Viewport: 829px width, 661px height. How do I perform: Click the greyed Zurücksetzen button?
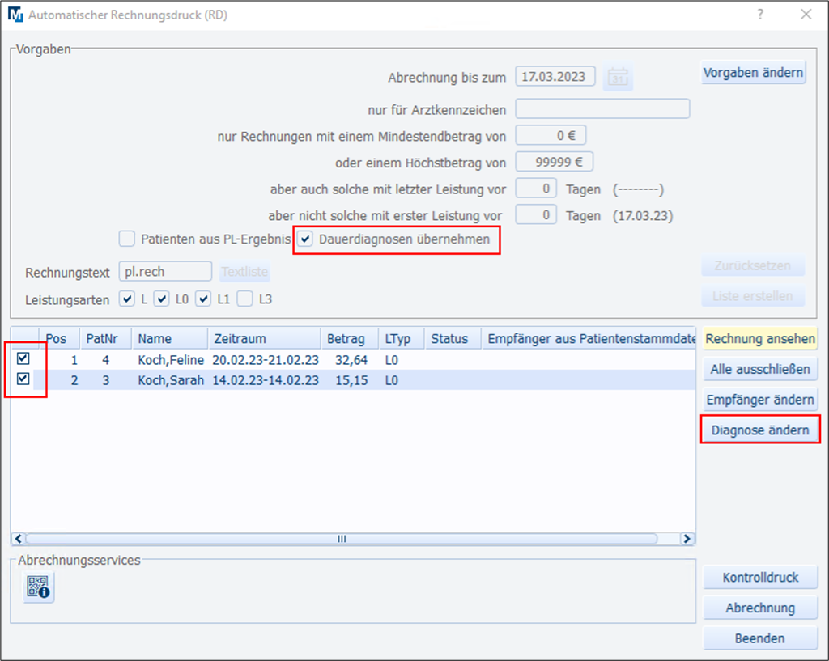(x=753, y=265)
